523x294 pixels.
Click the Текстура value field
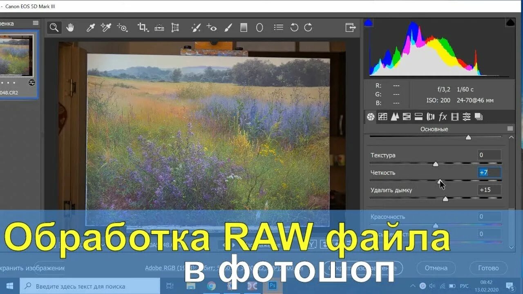coord(489,155)
